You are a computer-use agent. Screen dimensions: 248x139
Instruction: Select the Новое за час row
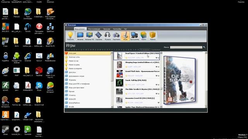click(88, 61)
